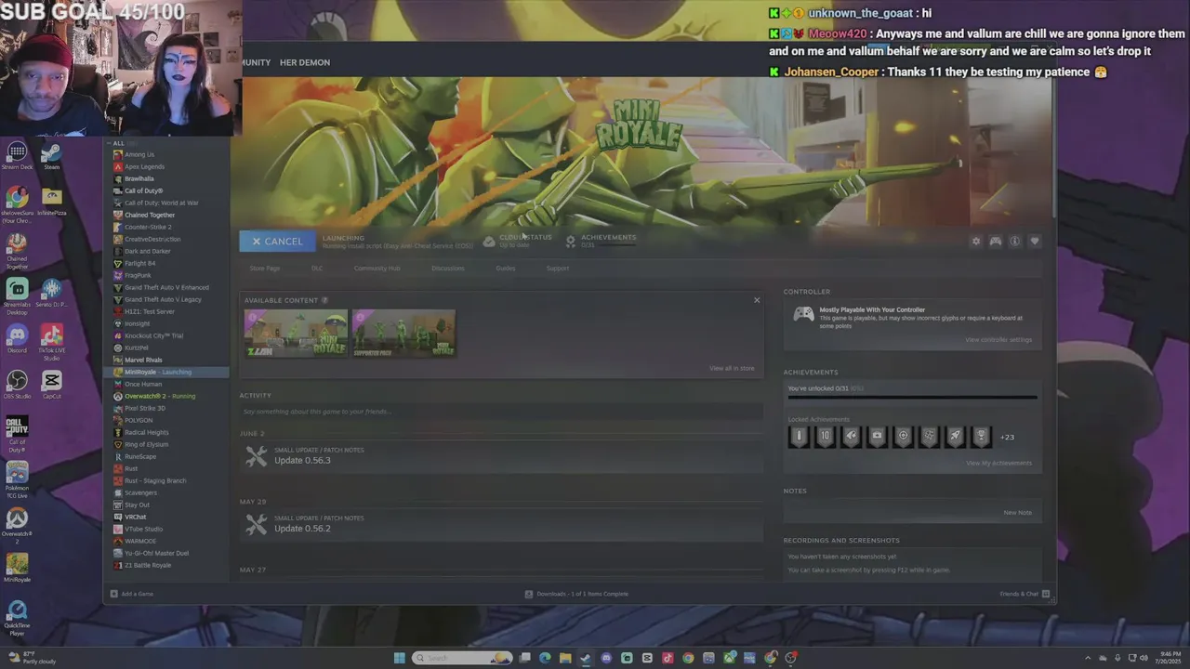
Task: Click View controller settings link
Action: point(998,340)
